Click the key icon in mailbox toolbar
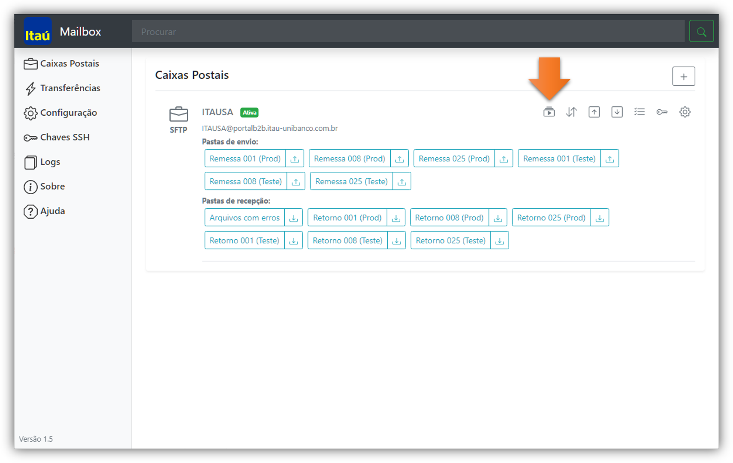 [x=662, y=112]
